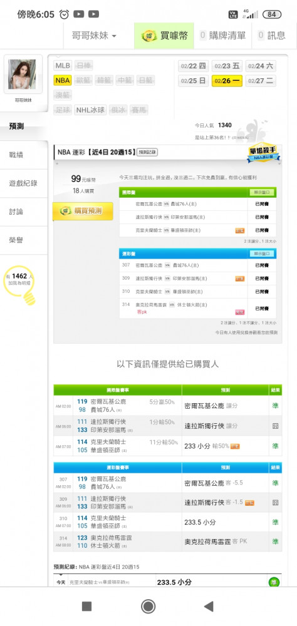Click the alarm clock icon in status bar
Viewport: 297px width, 626px height.
(64, 14)
